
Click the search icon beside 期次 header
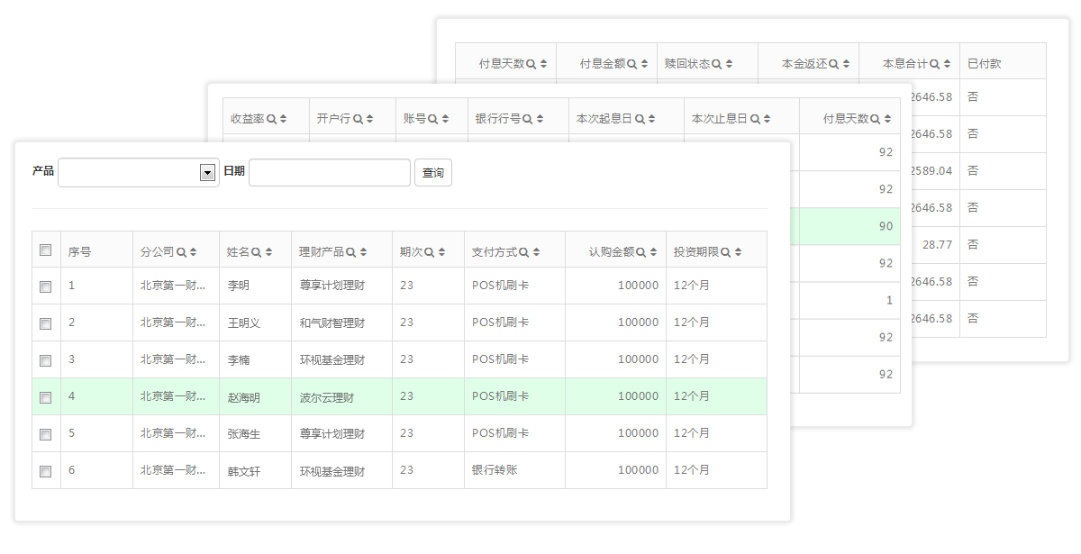(x=428, y=252)
